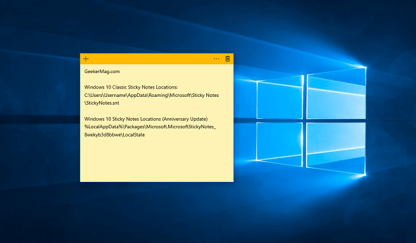Add a new sticky note with plus icon
This screenshot has width=416, height=243.
coord(86,59)
